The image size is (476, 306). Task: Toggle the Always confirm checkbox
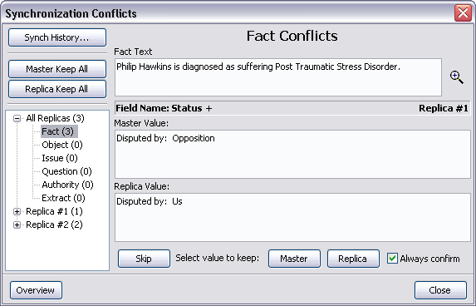click(x=392, y=259)
